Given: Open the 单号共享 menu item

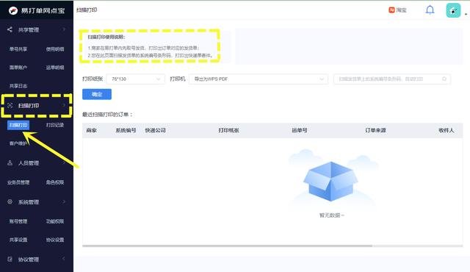Looking at the screenshot, I should point(18,49).
